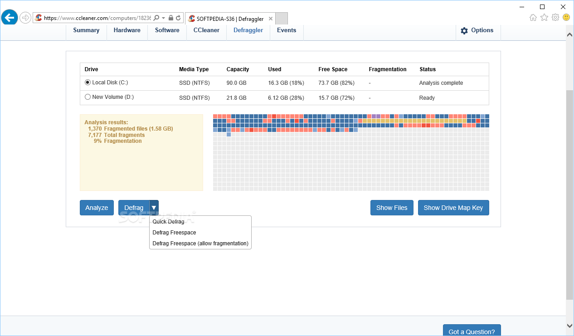574x336 pixels.
Task: Click the vertical scrollbar thumb
Action: 570,195
